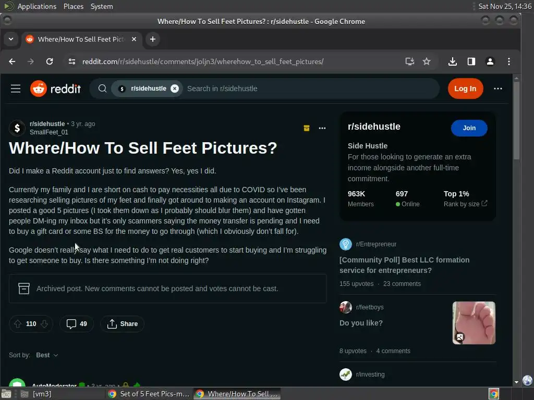Go forward in Chrome
This screenshot has width=534, height=400.
[x=31, y=61]
